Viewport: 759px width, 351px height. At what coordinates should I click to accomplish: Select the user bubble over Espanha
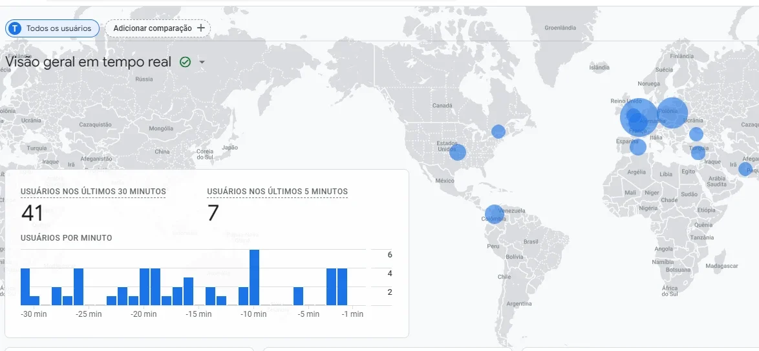(x=638, y=146)
